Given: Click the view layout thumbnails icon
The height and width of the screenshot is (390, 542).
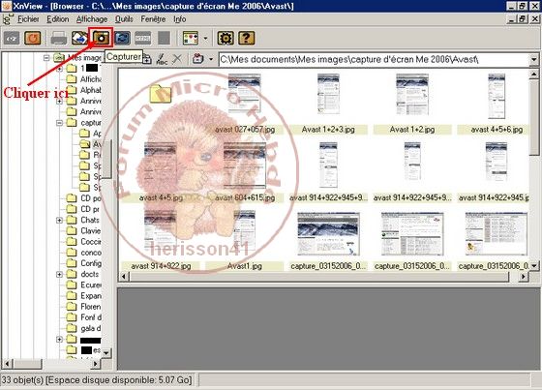Looking at the screenshot, I should click(x=191, y=38).
